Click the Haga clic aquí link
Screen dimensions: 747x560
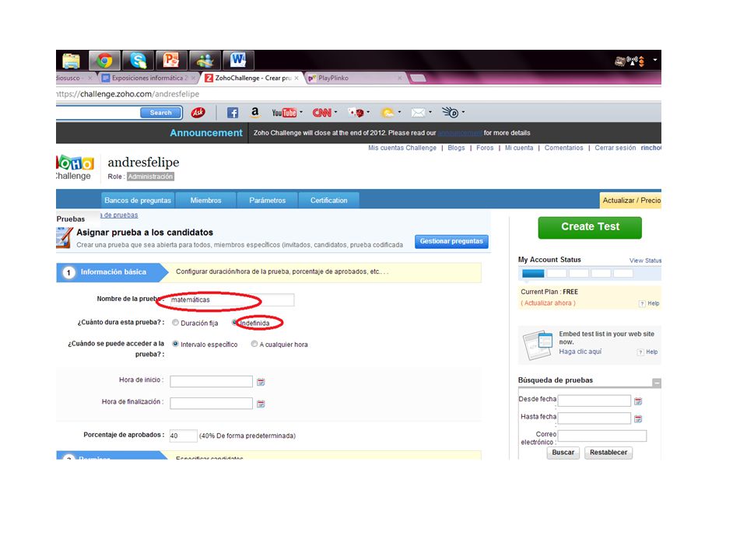coord(580,352)
